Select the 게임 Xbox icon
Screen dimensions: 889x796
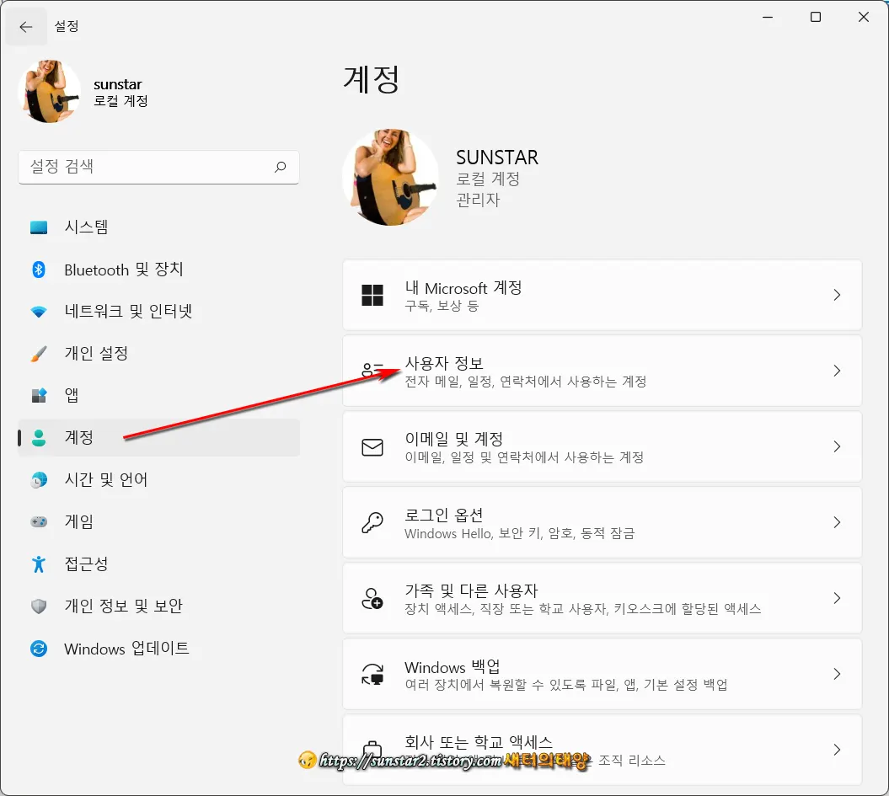[39, 522]
